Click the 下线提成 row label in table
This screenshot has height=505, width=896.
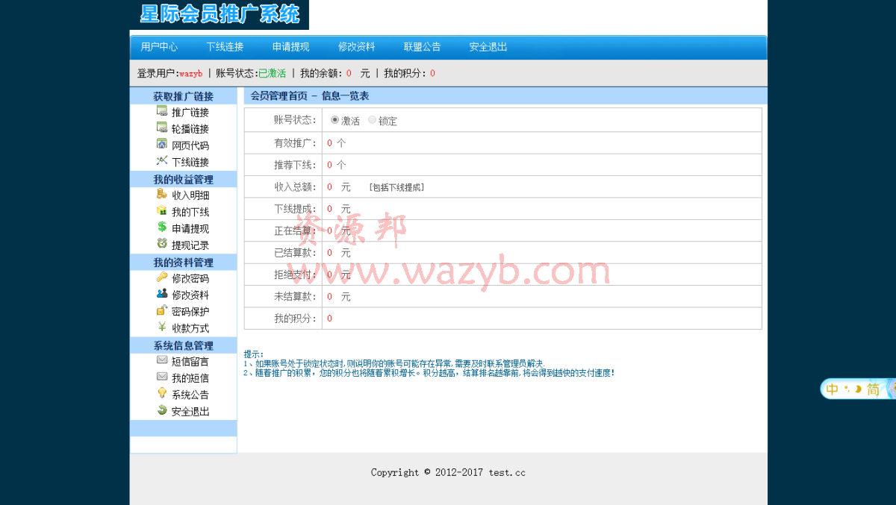294,208
